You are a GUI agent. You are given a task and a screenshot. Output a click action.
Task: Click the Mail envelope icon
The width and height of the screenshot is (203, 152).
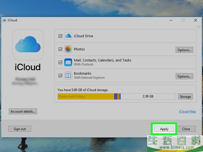tap(68, 62)
